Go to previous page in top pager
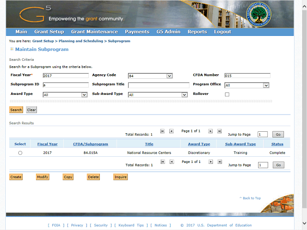This screenshot has height=230, width=307. click(171, 131)
